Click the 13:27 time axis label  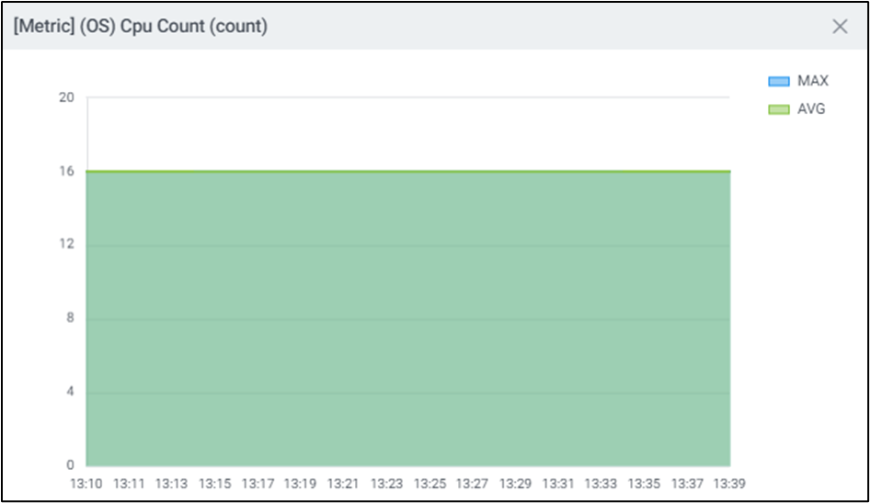(x=472, y=483)
